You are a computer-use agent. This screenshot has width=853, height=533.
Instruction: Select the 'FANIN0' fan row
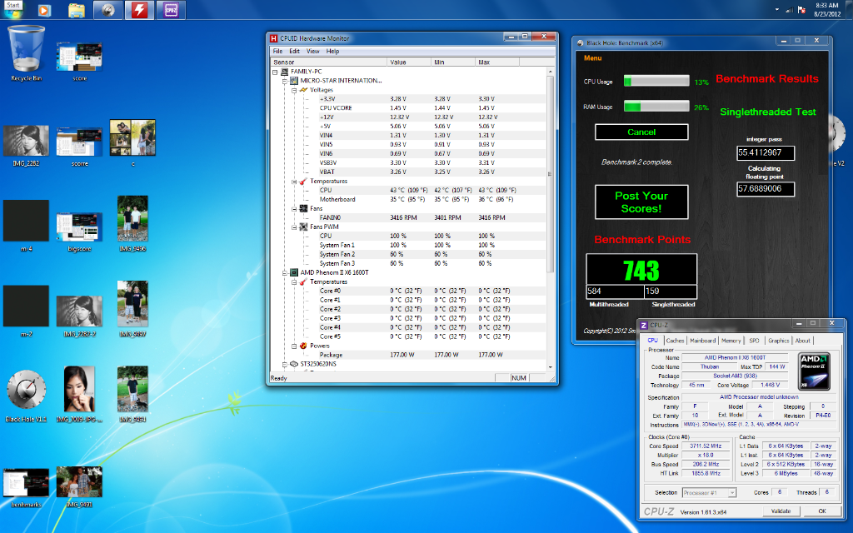pyautogui.click(x=408, y=217)
